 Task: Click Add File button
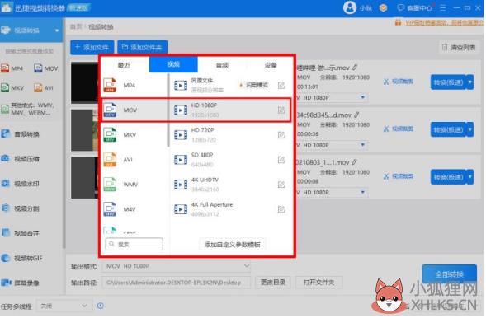[92, 47]
